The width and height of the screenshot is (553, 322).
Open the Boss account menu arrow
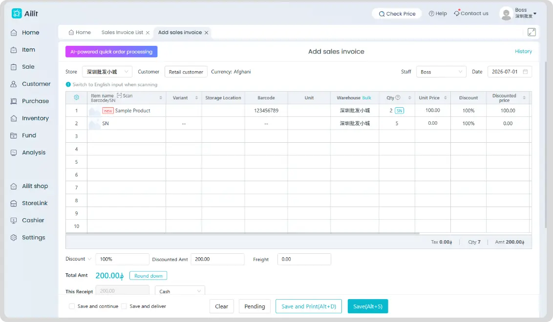pyautogui.click(x=535, y=14)
